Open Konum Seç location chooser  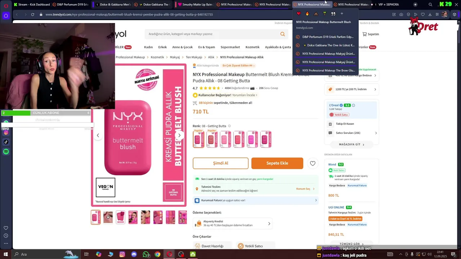[x=305, y=189]
